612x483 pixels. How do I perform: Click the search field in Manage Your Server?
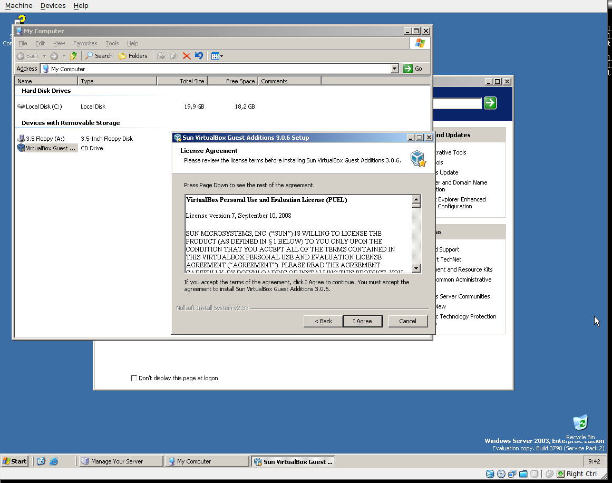tap(457, 103)
